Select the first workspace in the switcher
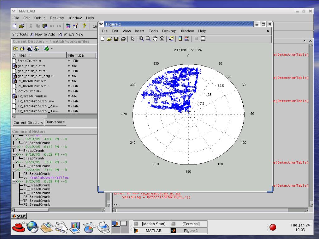The width and height of the screenshot is (319, 239). click(x=116, y=224)
